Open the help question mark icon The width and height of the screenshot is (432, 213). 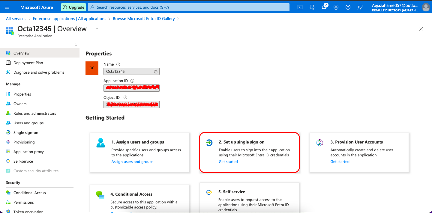click(348, 7)
